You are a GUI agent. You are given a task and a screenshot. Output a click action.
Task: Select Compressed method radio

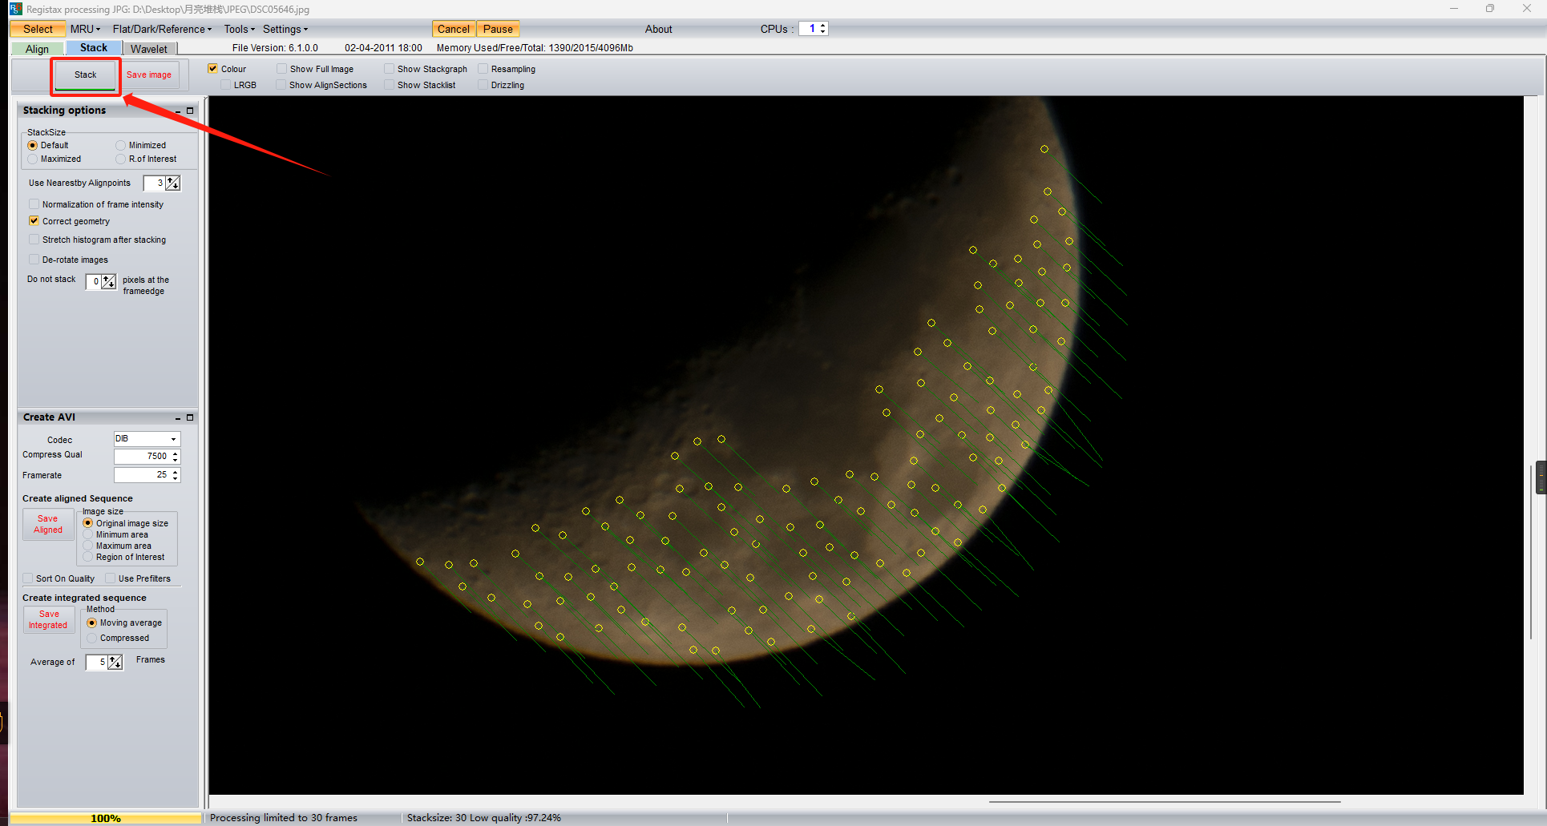(x=91, y=639)
